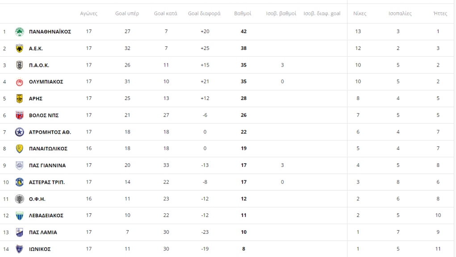
Task: Open the ΠΑΣ ΛΑΜΙΑ team name link
Action: click(43, 232)
